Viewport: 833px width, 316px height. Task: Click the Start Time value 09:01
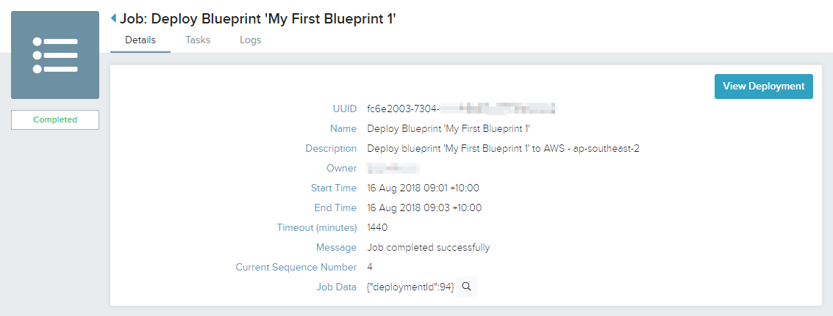[423, 188]
